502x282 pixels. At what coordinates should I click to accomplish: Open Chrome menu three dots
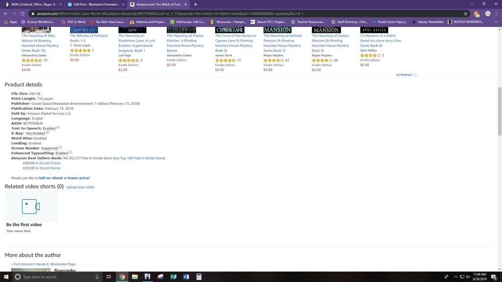click(496, 13)
